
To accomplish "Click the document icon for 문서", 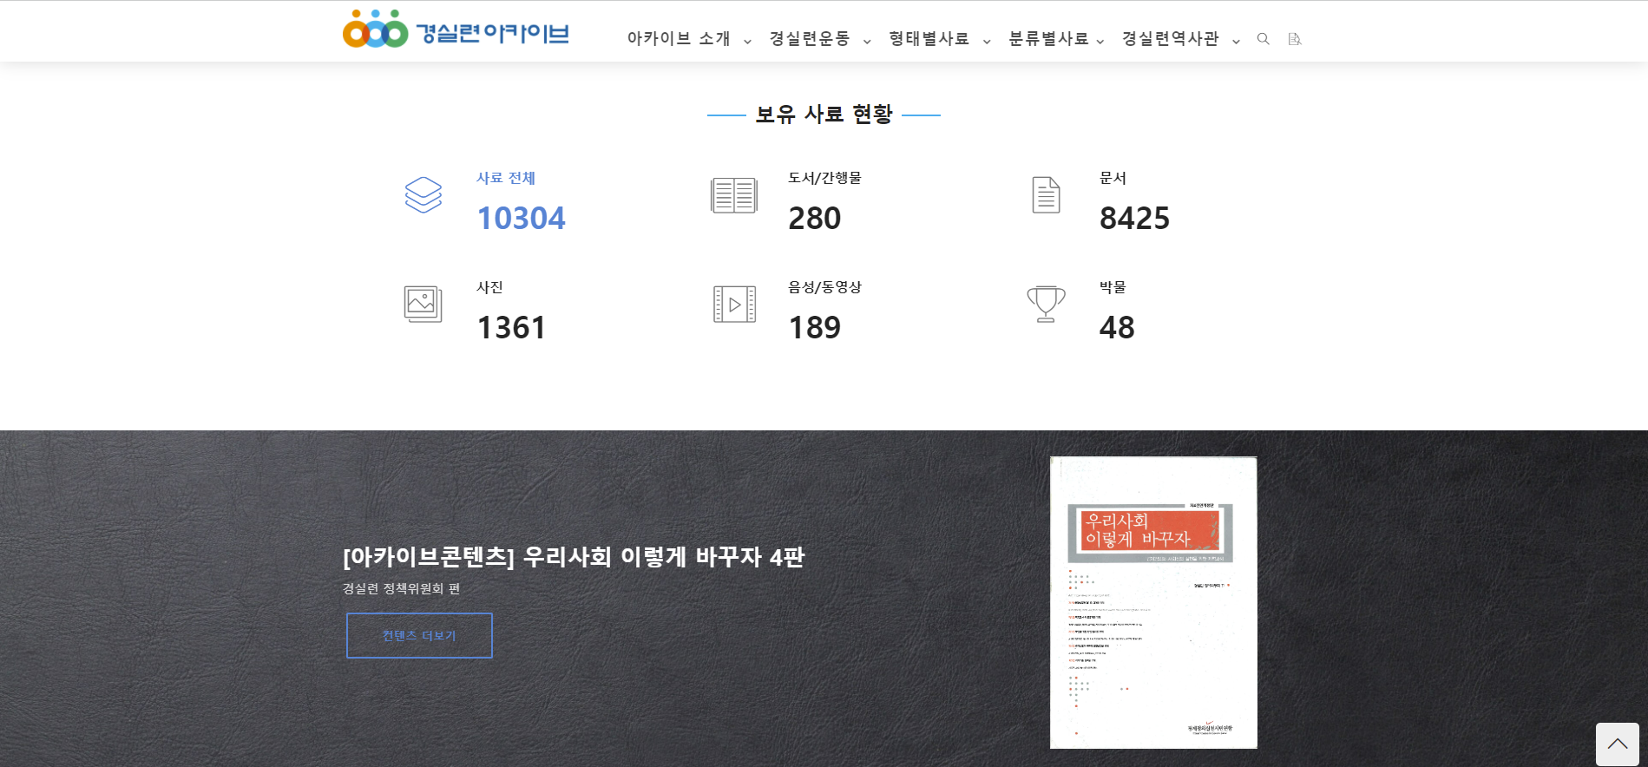I will [1046, 195].
